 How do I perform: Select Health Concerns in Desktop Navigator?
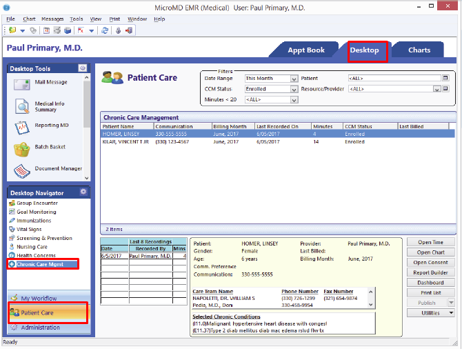pyautogui.click(x=36, y=255)
